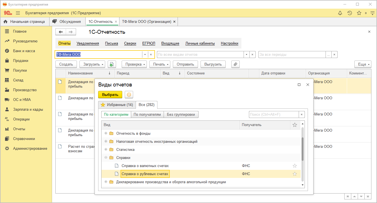
Task: Click the info icon beside Выбрать
Action: click(x=129, y=95)
